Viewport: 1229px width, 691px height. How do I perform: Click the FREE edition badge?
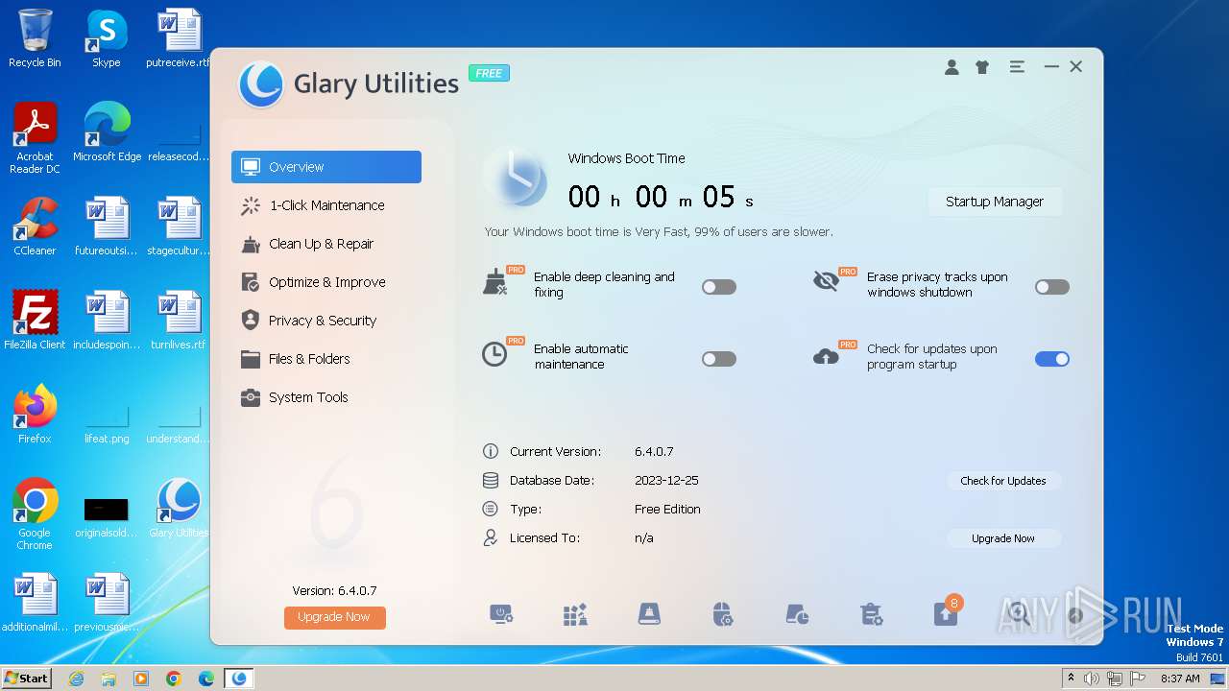(x=489, y=73)
